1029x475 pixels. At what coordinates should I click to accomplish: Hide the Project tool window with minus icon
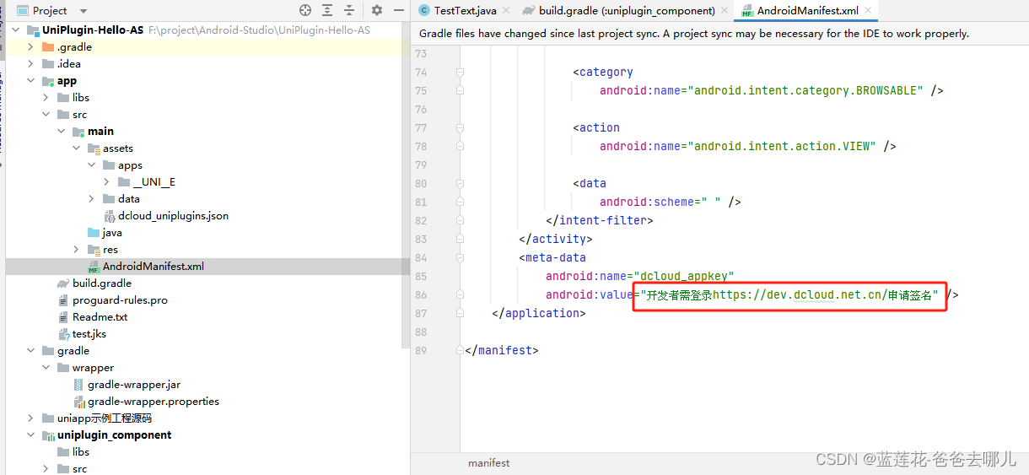pyautogui.click(x=397, y=10)
